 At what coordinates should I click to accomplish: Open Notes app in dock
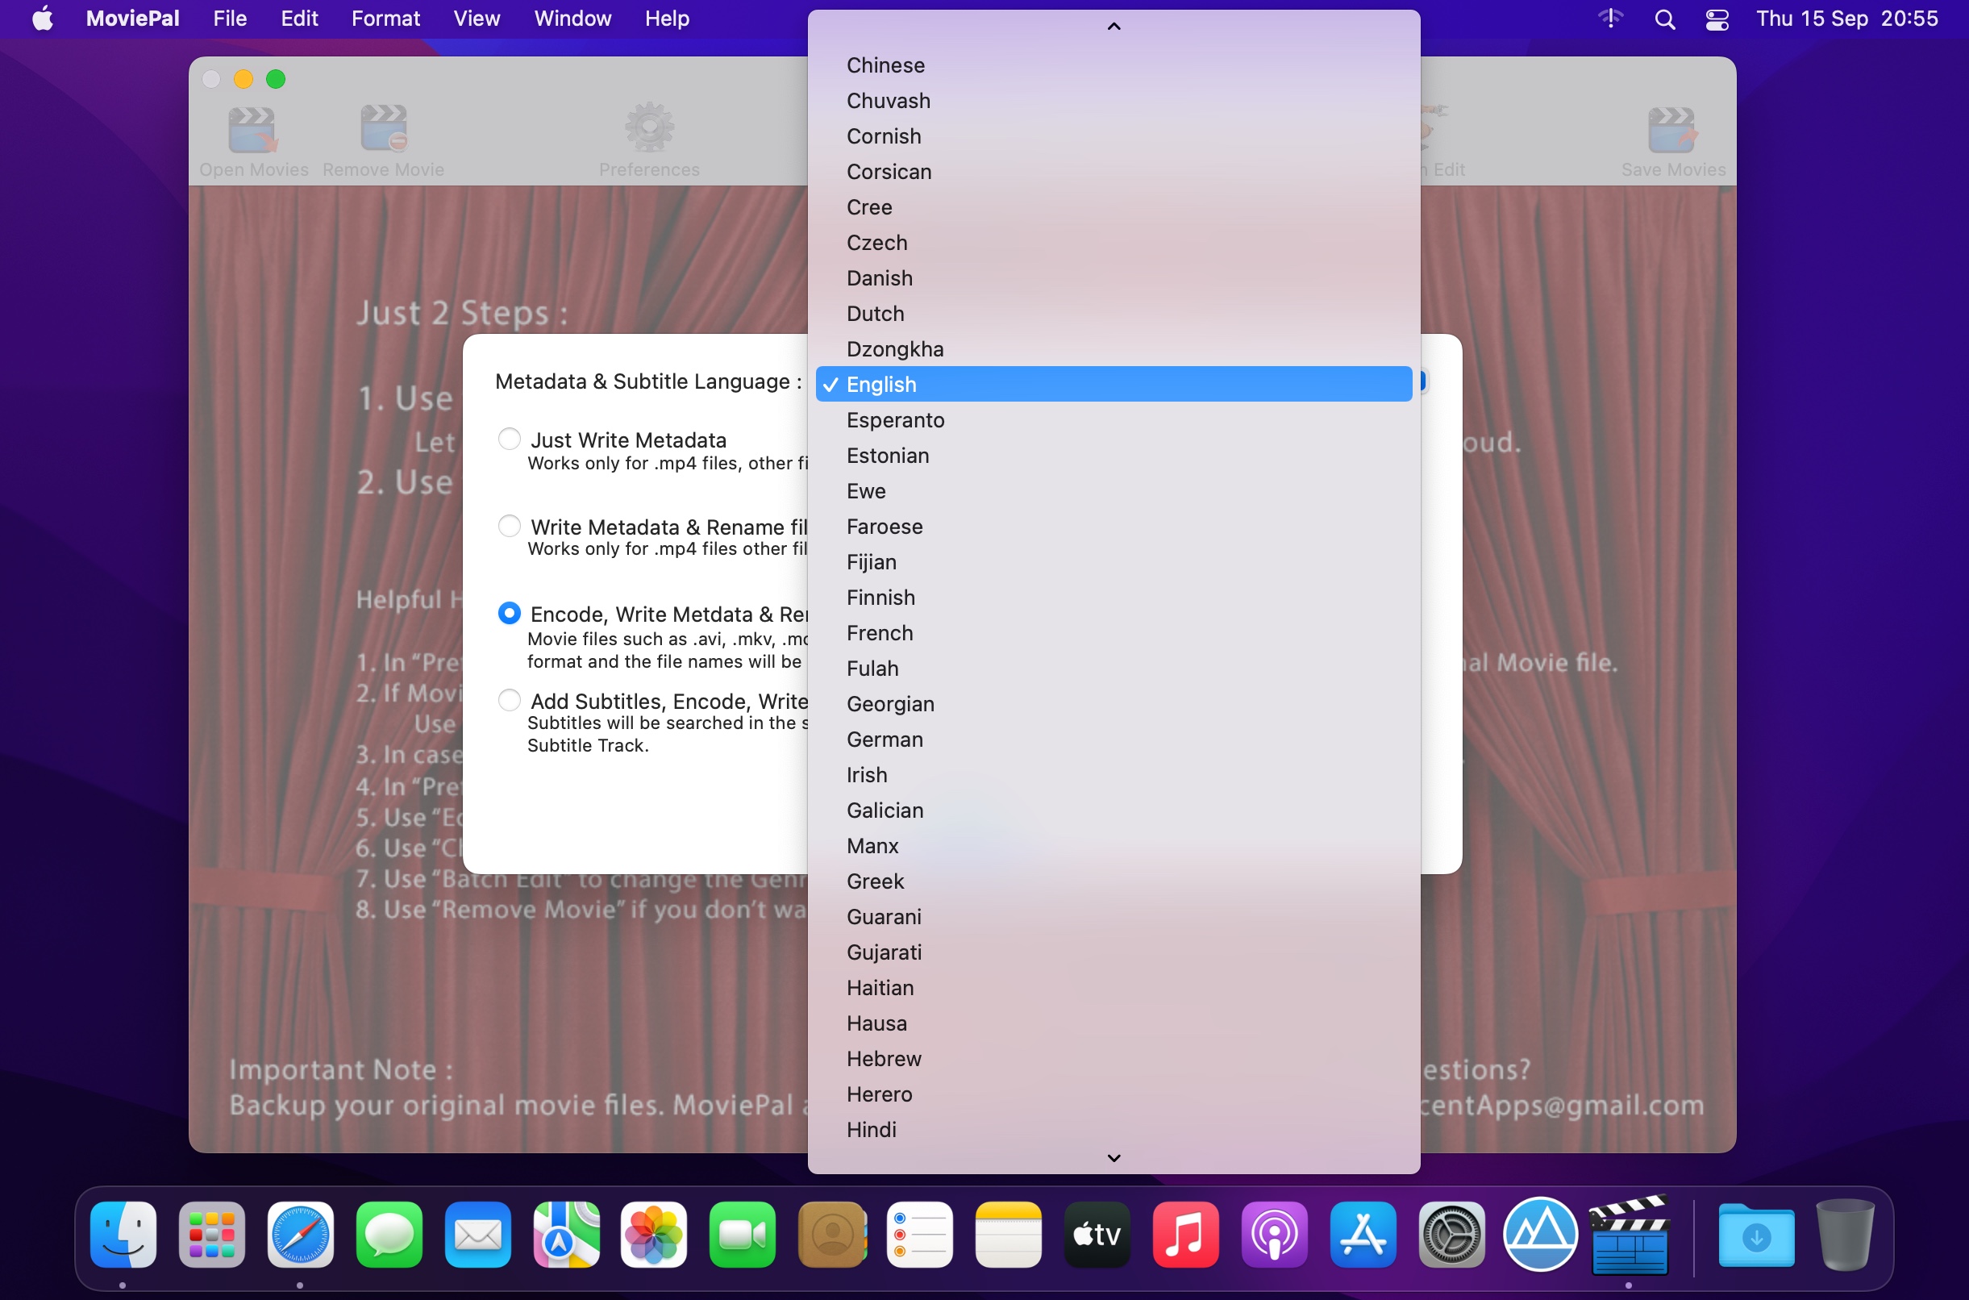(x=1009, y=1235)
